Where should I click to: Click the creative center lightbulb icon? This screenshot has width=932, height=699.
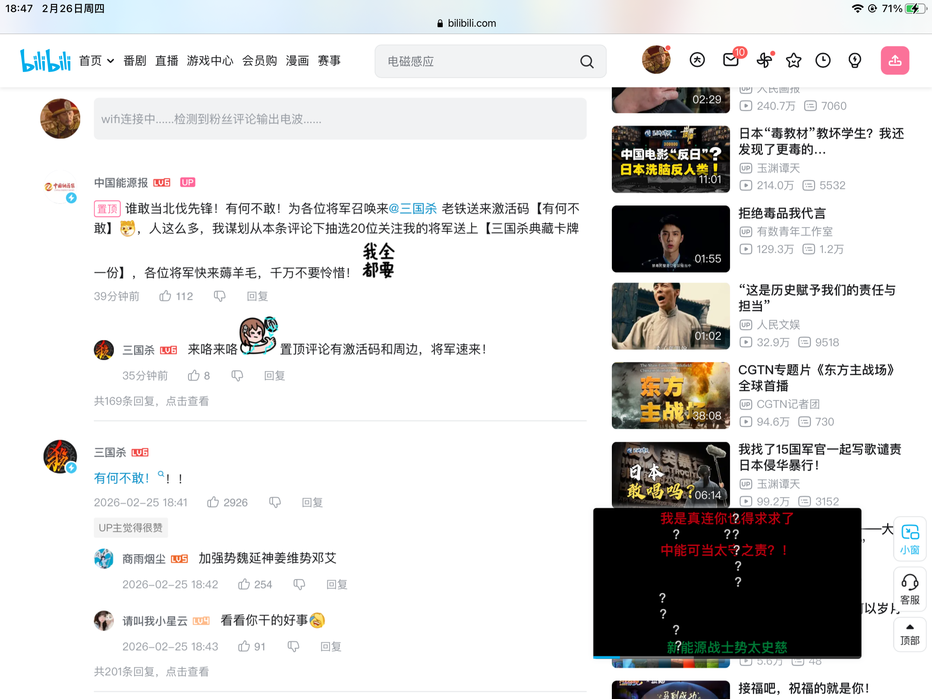(x=854, y=60)
